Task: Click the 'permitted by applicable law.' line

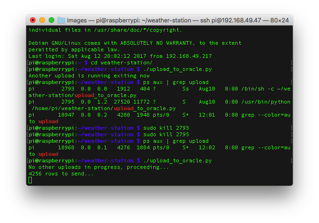Action: [74, 49]
